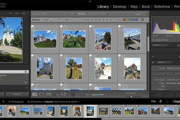The image size is (180, 120).
Task: Toggle Original Photo checkbox
Action: pyautogui.click(x=153, y=40)
